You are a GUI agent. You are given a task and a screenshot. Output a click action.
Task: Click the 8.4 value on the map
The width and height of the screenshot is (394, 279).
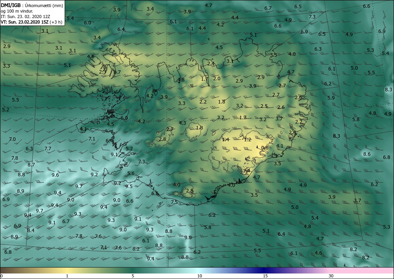(31, 230)
